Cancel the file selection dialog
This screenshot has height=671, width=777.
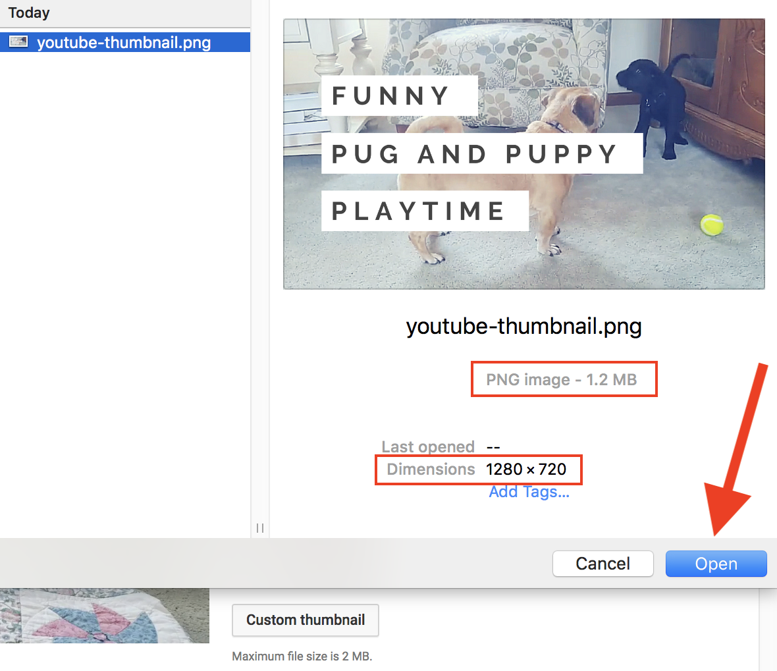(603, 563)
